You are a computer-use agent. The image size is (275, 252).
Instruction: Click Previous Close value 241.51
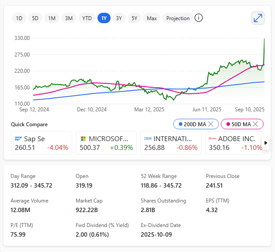tap(214, 185)
